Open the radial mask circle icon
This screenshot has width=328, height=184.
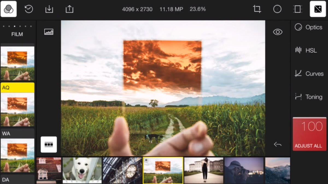(x=277, y=9)
